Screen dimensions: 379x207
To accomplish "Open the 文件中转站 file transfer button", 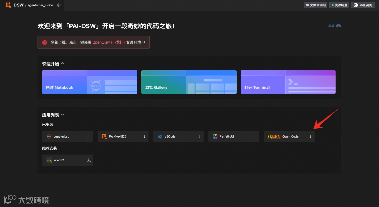I will coord(315,5).
